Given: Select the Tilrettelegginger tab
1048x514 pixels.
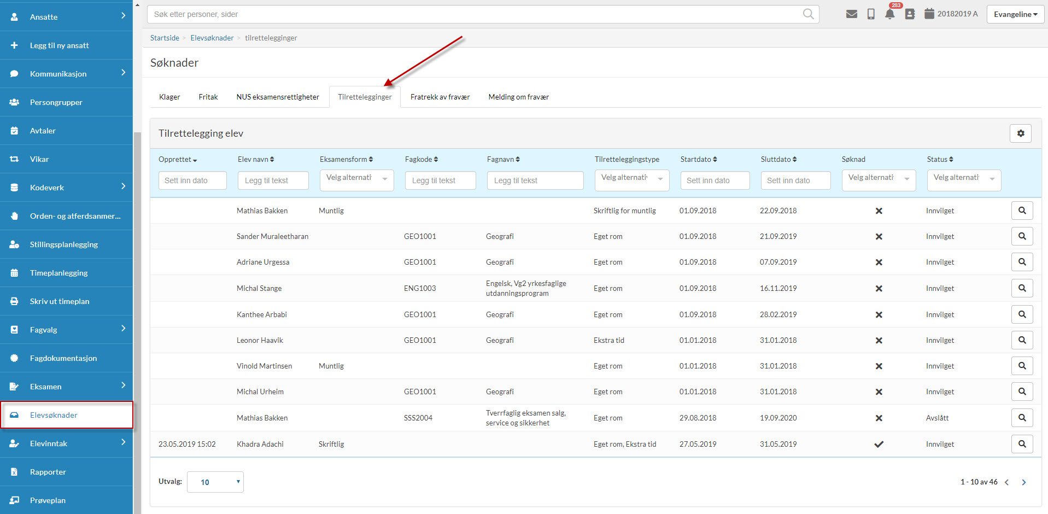Looking at the screenshot, I should (365, 97).
